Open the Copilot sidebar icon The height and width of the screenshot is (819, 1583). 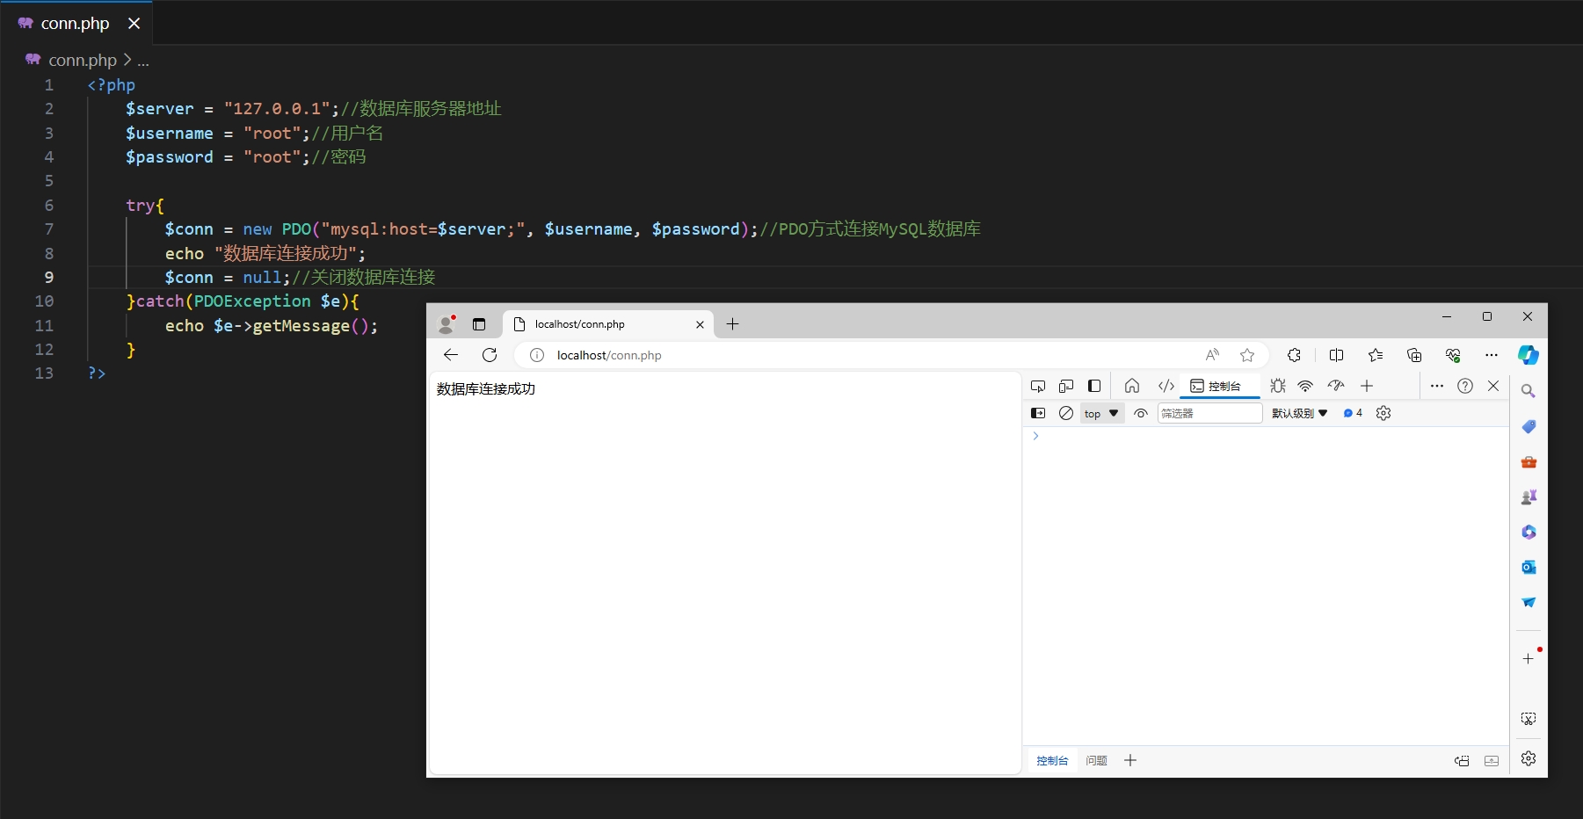(x=1529, y=355)
